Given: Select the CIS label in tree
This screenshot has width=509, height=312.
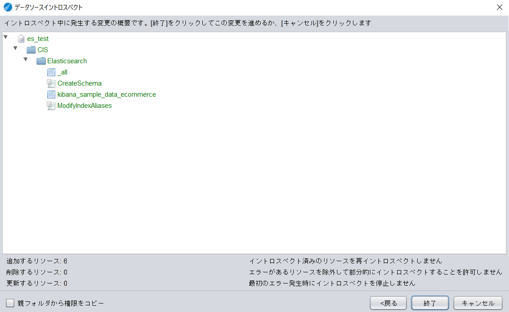Looking at the screenshot, I should [x=42, y=50].
